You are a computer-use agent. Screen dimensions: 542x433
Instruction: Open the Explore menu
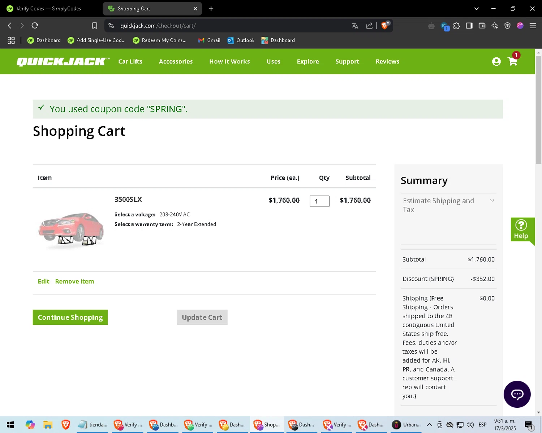[308, 62]
